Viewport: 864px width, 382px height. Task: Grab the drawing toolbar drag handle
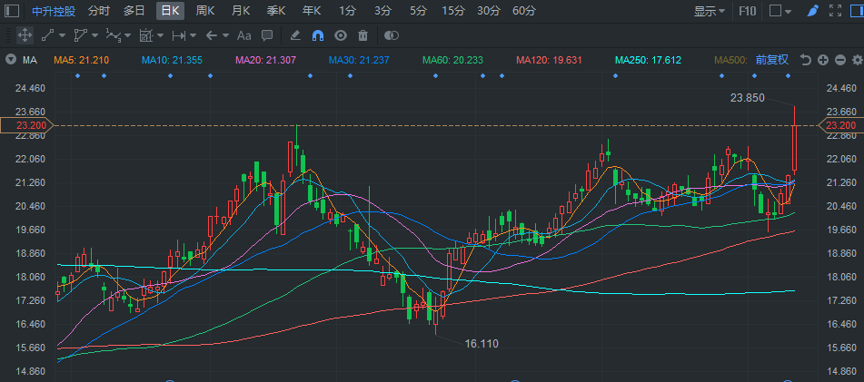point(7,35)
